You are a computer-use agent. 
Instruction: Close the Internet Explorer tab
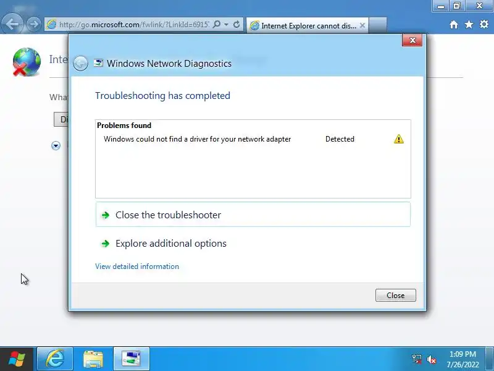(x=362, y=25)
